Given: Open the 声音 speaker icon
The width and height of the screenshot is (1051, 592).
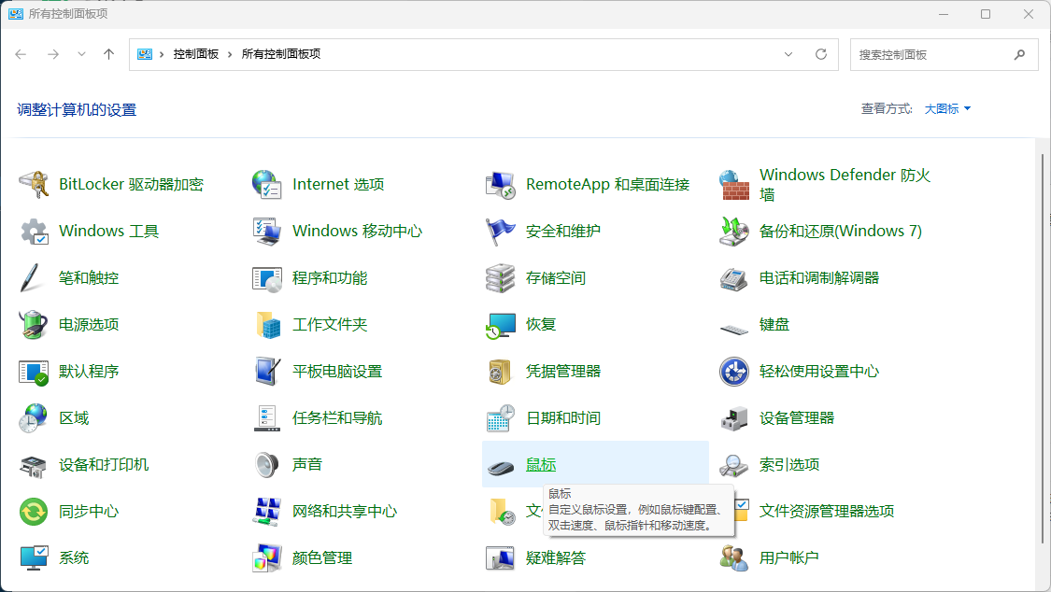Looking at the screenshot, I should [267, 465].
